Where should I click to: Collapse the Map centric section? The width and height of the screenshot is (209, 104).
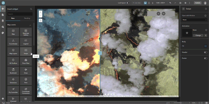point(30,25)
